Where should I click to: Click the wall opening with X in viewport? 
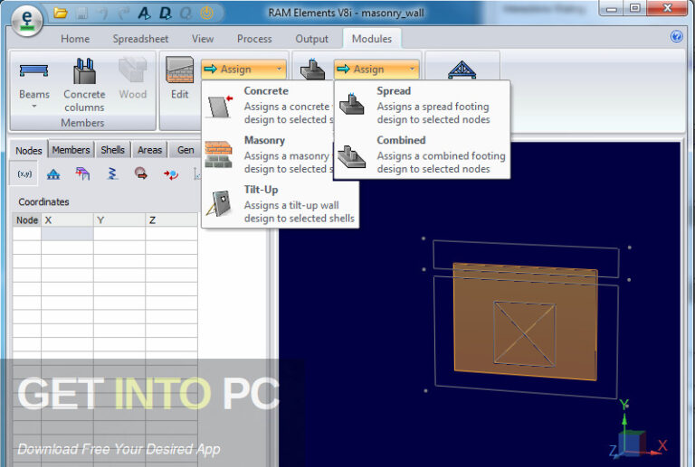click(524, 334)
